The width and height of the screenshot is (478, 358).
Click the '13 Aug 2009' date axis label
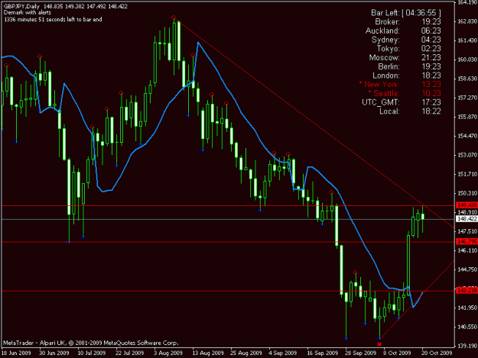[x=208, y=353]
